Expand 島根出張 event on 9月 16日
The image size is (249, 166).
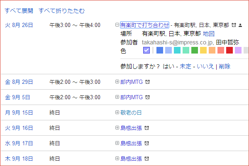click(x=117, y=128)
